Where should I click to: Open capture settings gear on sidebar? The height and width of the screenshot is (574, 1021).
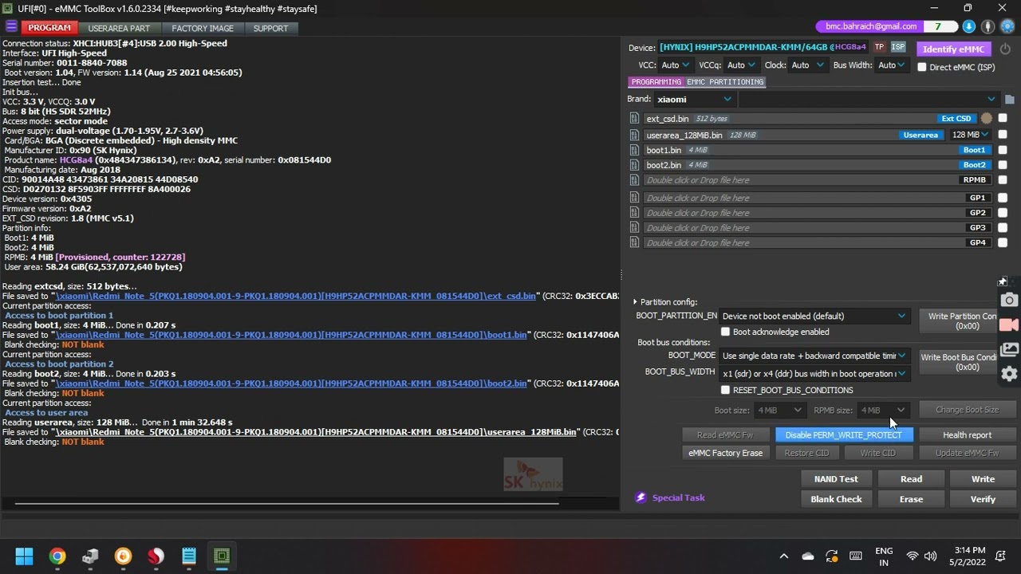tap(1009, 373)
